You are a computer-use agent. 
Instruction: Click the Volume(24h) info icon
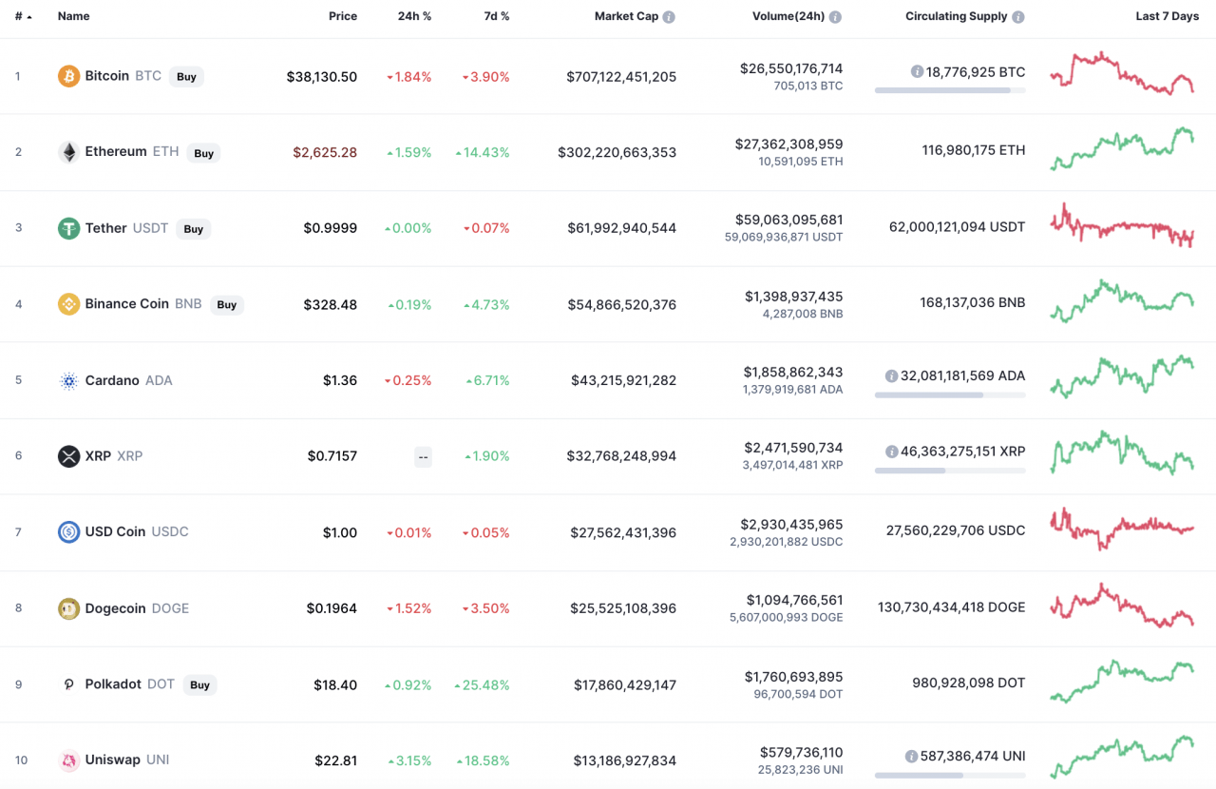(x=834, y=17)
